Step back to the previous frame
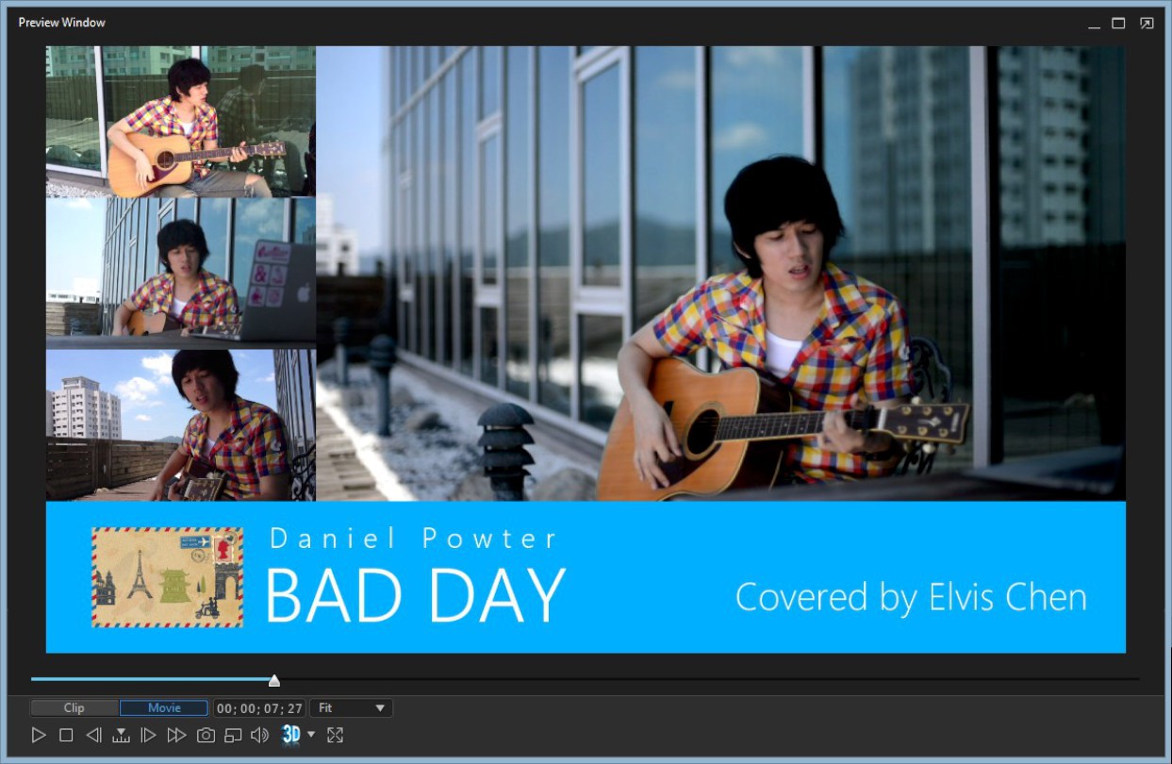 (93, 735)
